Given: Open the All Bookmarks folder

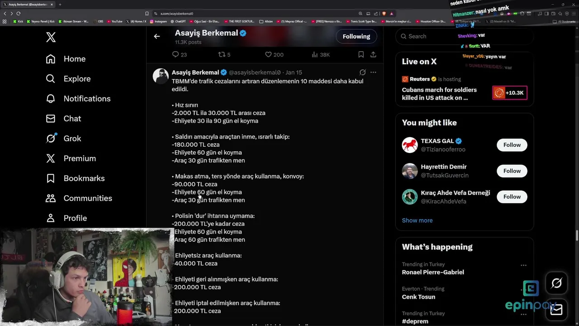Looking at the screenshot, I should (x=564, y=21).
